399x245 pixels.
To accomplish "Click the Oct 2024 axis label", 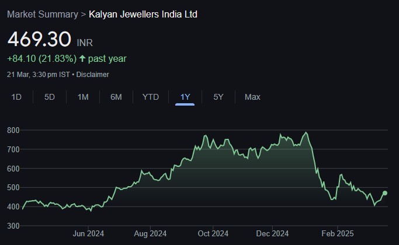I will (x=213, y=234).
